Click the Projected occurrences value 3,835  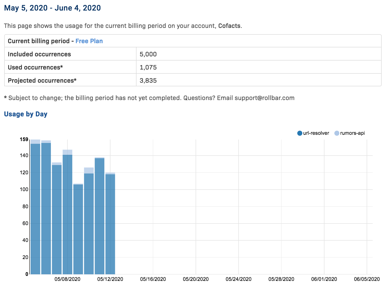[148, 81]
